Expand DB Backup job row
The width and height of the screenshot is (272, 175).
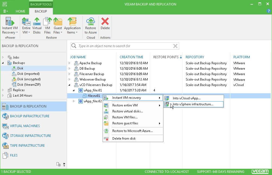coord(69,69)
